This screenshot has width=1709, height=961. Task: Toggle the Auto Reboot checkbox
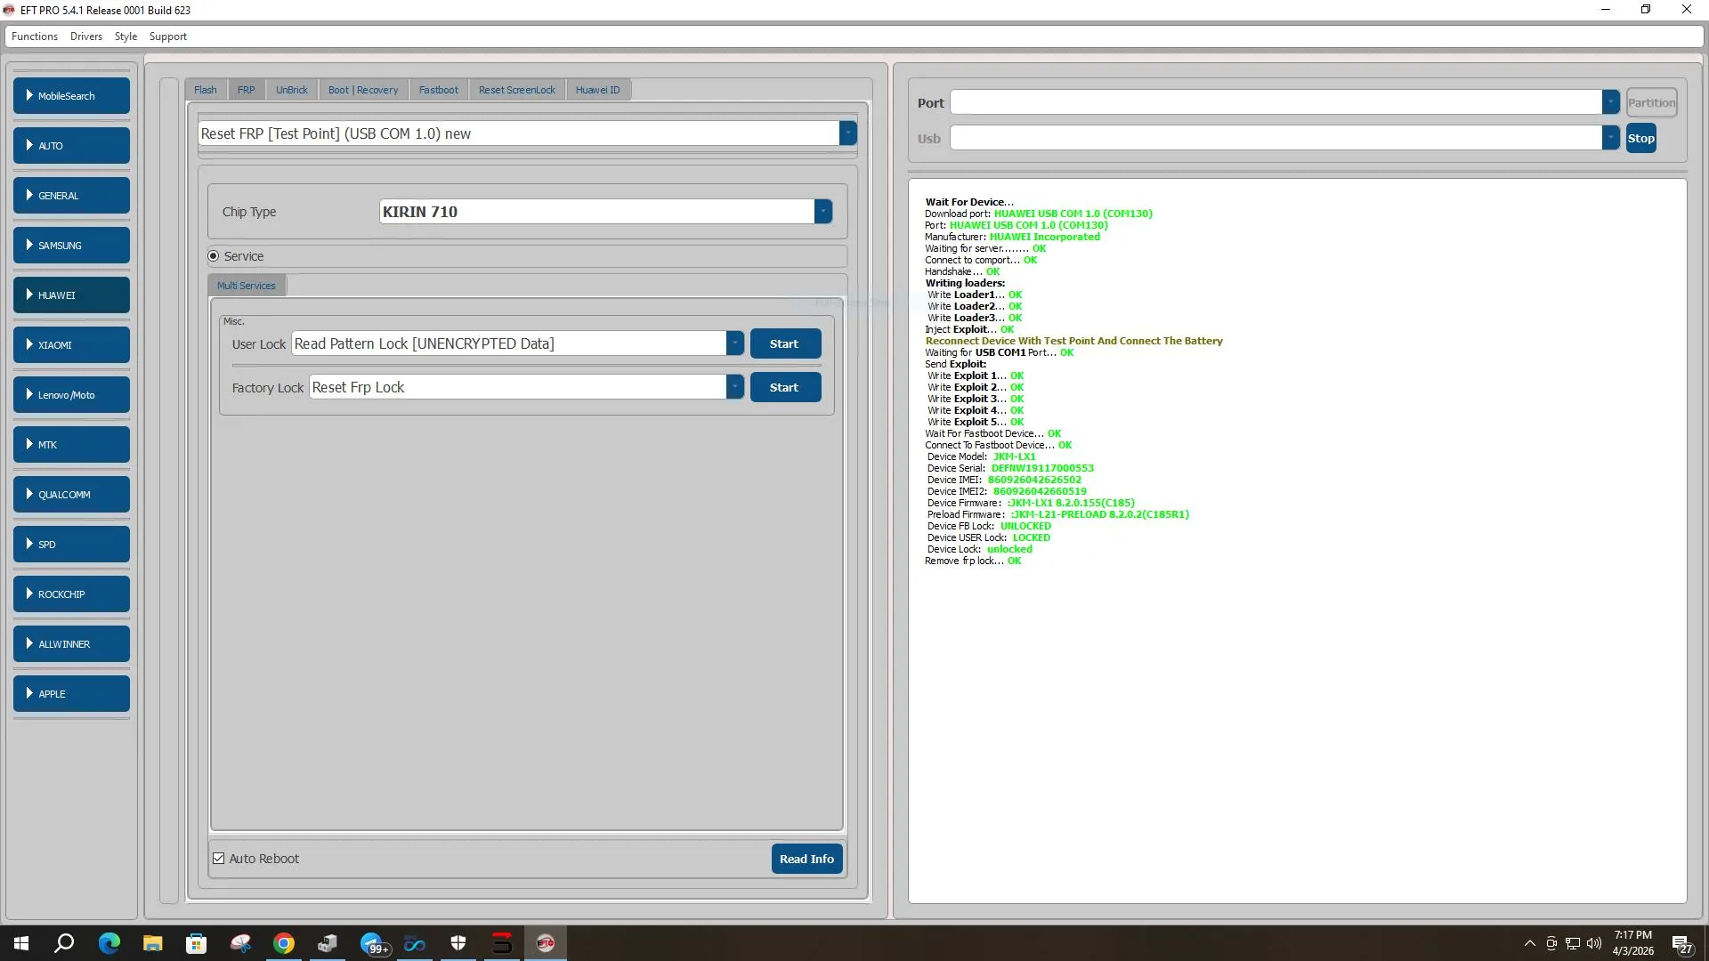coord(219,859)
